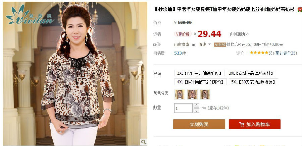Viewport: 302px width, 146px height.
Task: Select size 3XL option
Action: tap(251, 73)
